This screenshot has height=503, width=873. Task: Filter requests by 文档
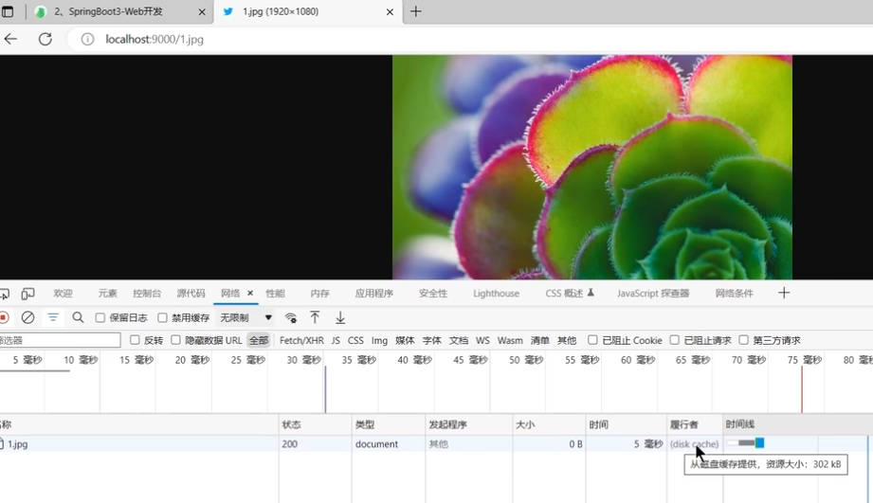click(x=458, y=340)
